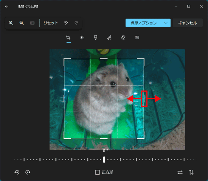Viewport: 208px width, 181px height.
Task: Zoom in on the photo
Action: click(x=11, y=23)
